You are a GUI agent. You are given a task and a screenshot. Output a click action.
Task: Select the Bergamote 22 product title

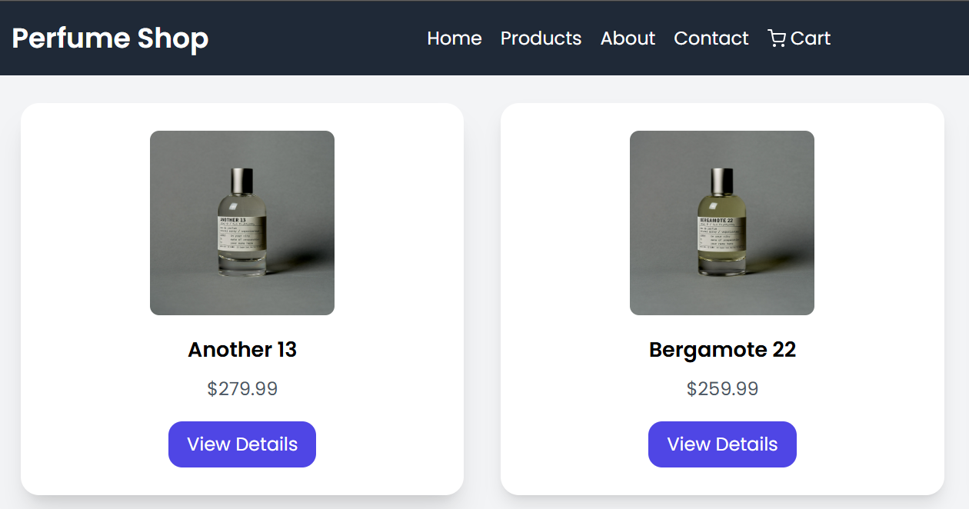tap(721, 349)
